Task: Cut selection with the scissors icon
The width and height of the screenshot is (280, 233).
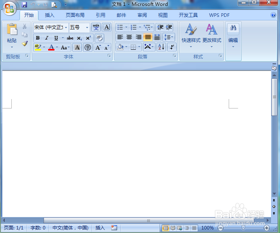Action: (x=25, y=26)
